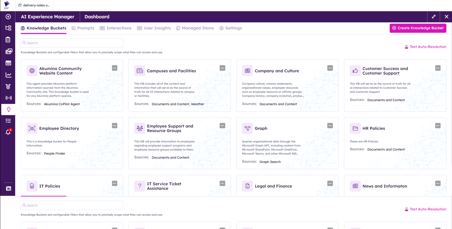Viewport: 452px width, 229px height.
Task: Open the broadcast signal icon in sidebar
Action: (8, 98)
